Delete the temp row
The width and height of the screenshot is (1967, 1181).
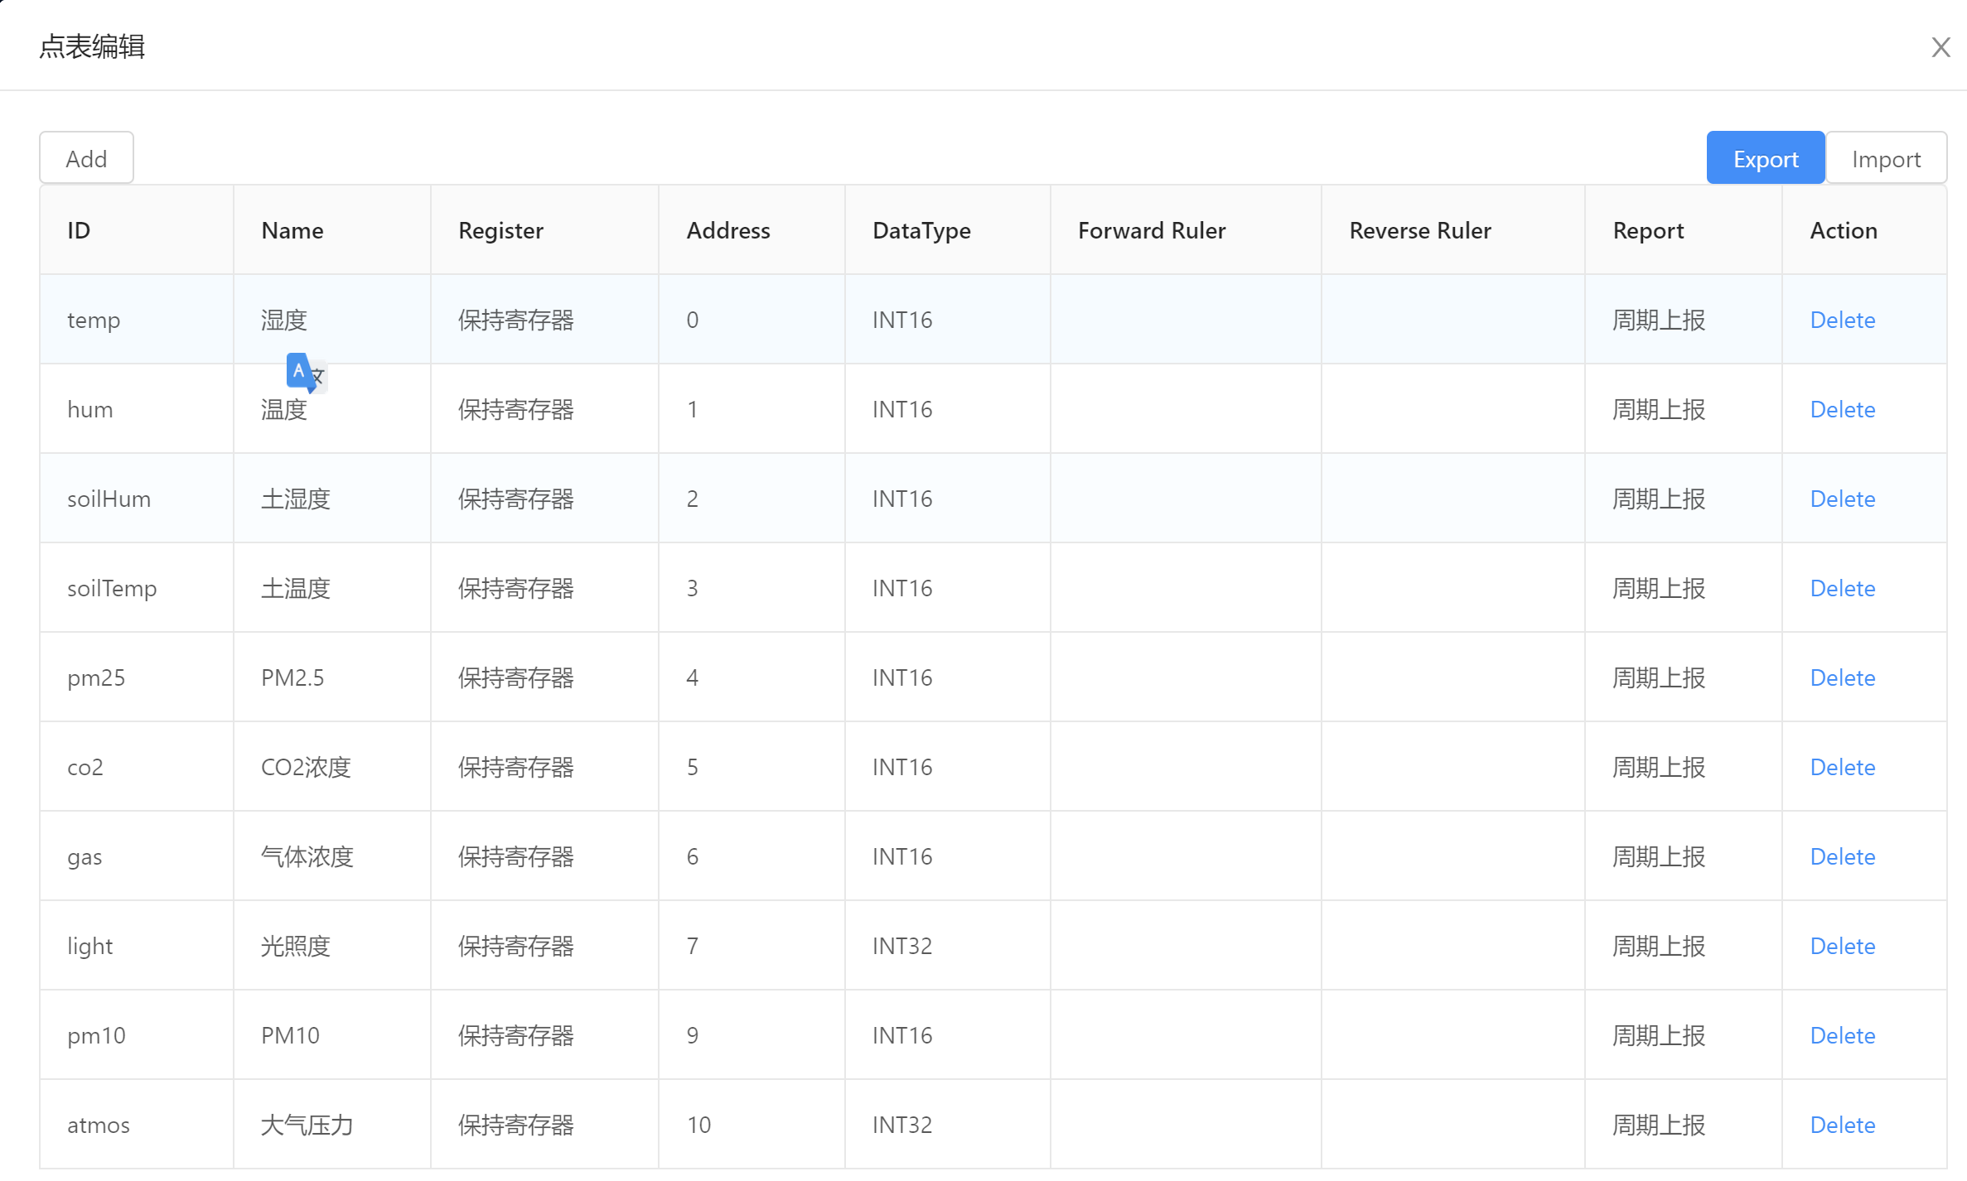(x=1842, y=320)
